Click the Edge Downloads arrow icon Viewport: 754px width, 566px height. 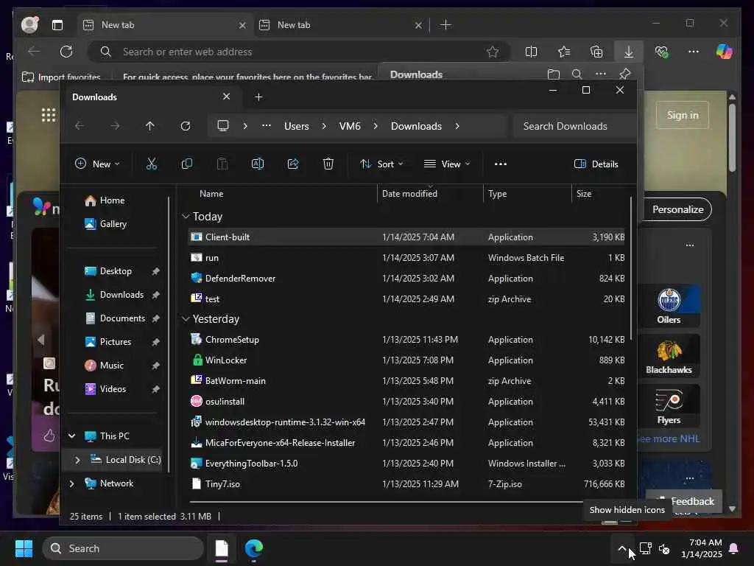point(629,52)
